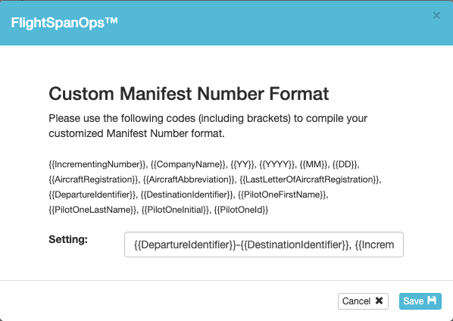Click the {{PilotOneLastName}} code text
453x321 pixels.
click(92, 210)
